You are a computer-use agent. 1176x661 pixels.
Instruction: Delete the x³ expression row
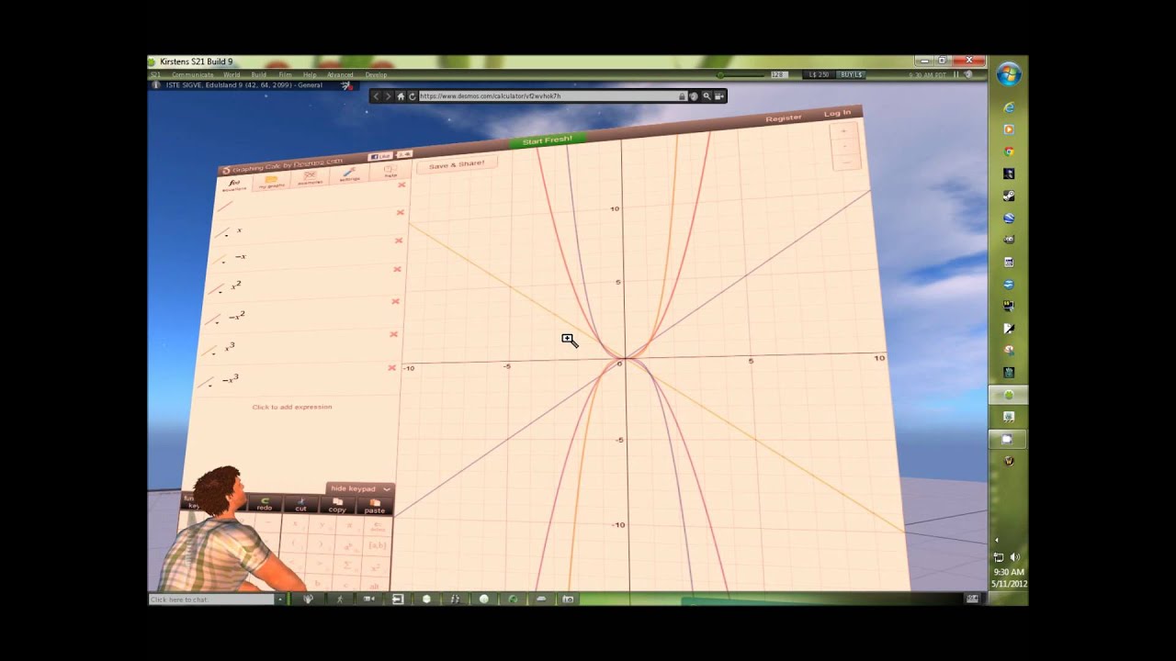[x=393, y=334]
